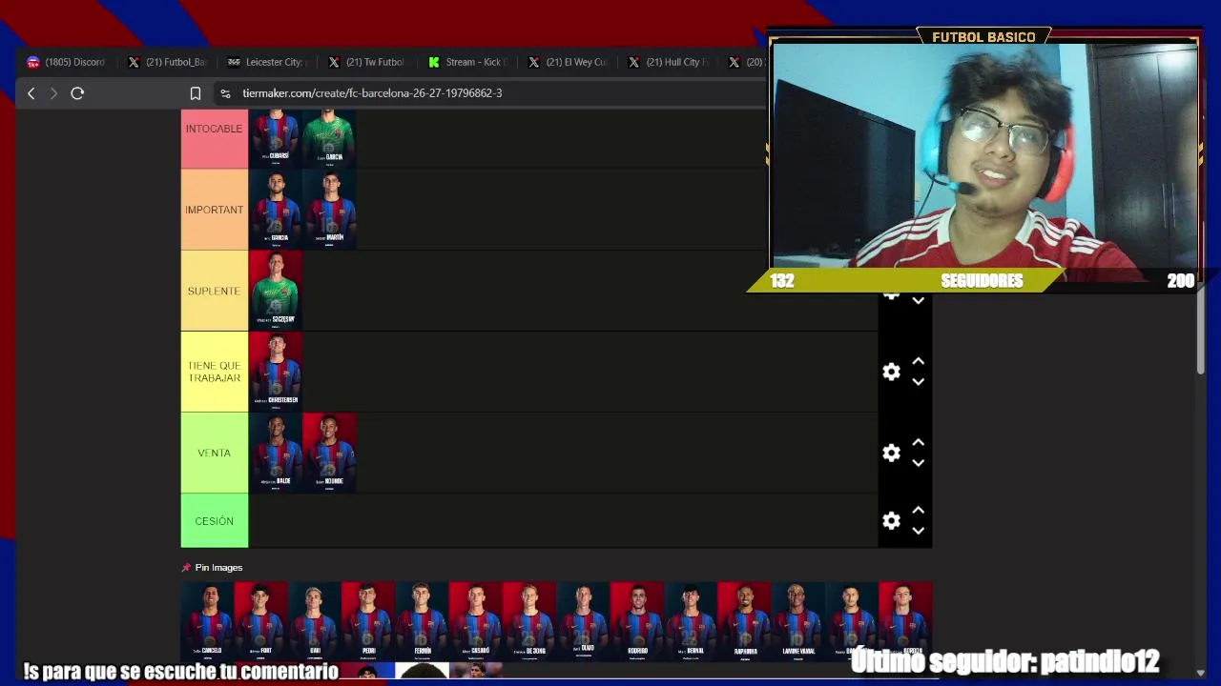1221x686 pixels.
Task: Click the green VENTA tier label
Action: point(215,453)
